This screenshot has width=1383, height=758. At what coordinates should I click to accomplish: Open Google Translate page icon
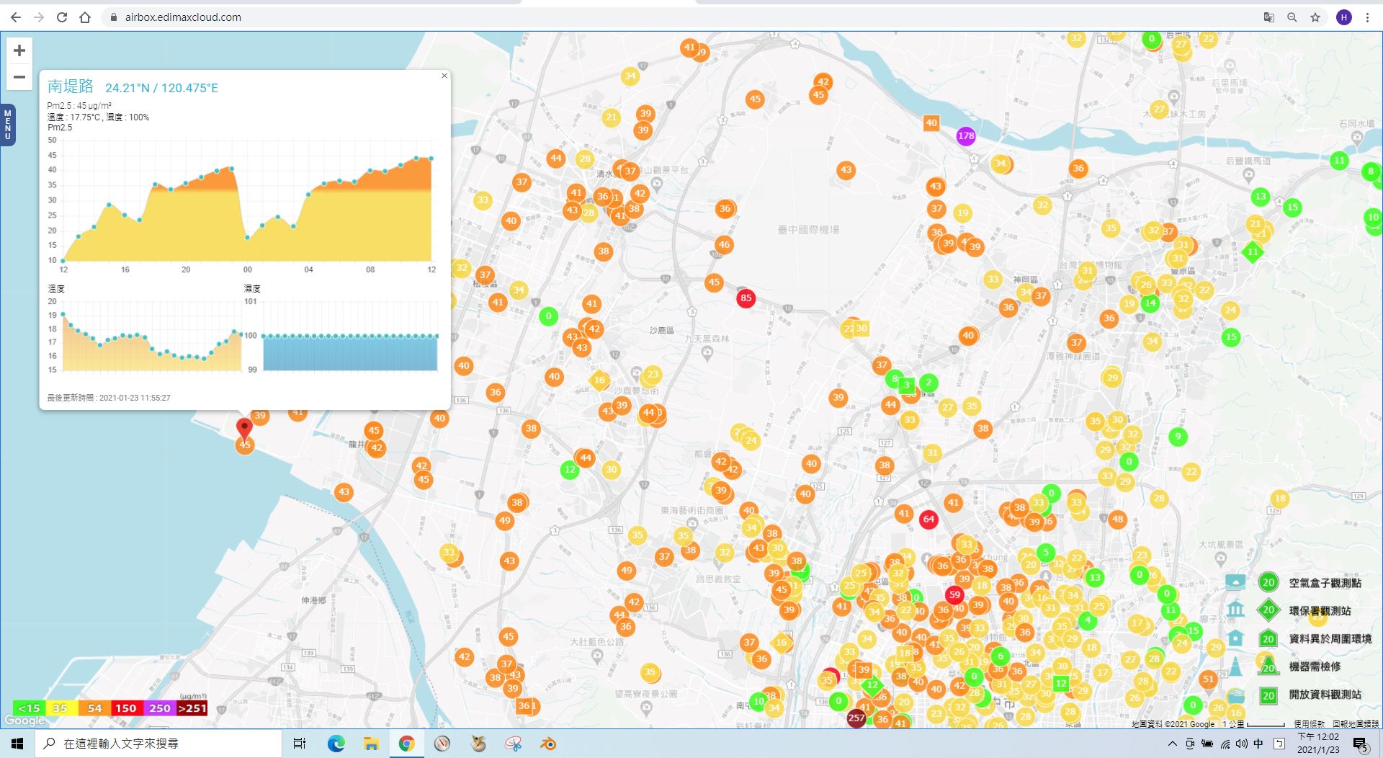click(1269, 17)
